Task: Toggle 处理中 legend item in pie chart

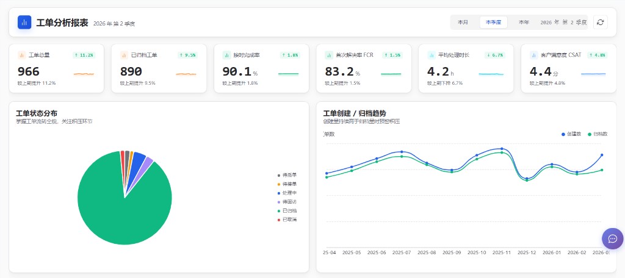Action: (x=287, y=193)
